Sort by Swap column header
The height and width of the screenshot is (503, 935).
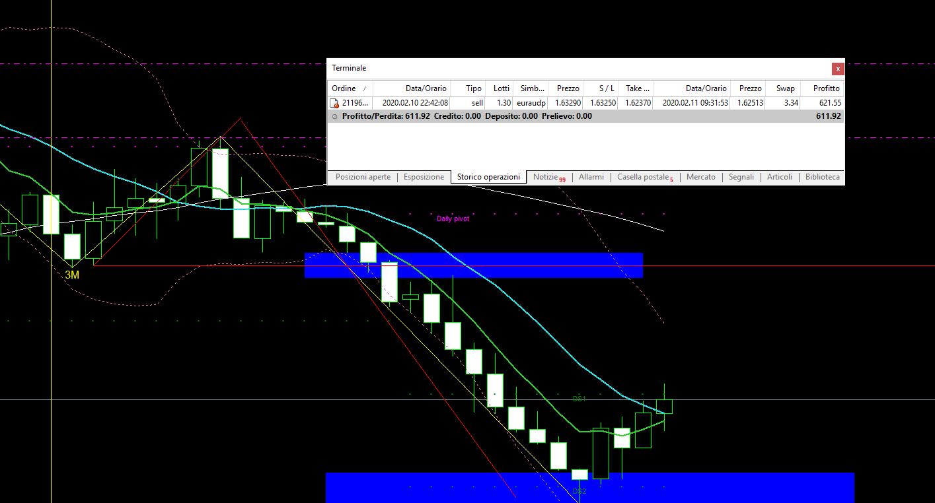coord(783,88)
